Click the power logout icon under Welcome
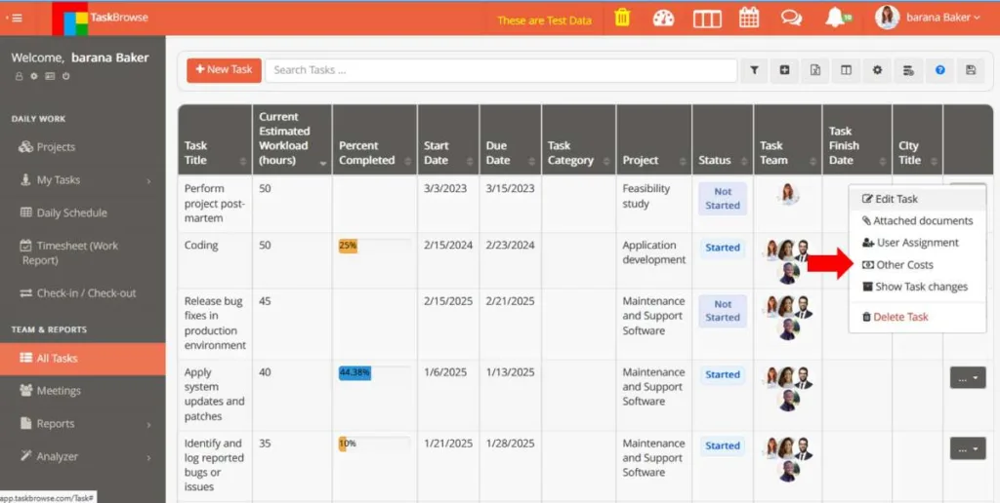Screen dimensions: 1000x503 (x=65, y=76)
